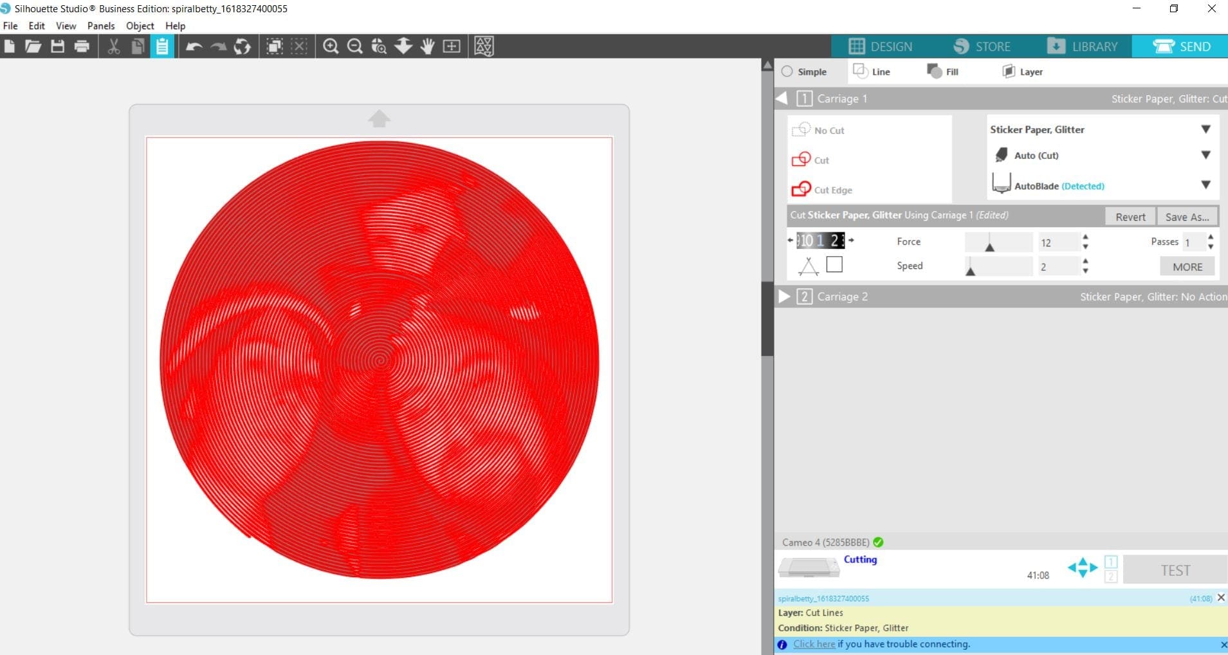Open the Help menu
The height and width of the screenshot is (655, 1228).
pyautogui.click(x=175, y=26)
